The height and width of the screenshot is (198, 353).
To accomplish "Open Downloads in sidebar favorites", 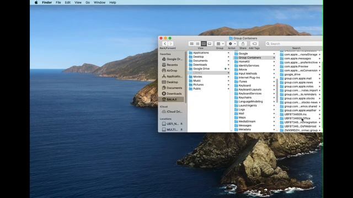I will coord(172,94).
